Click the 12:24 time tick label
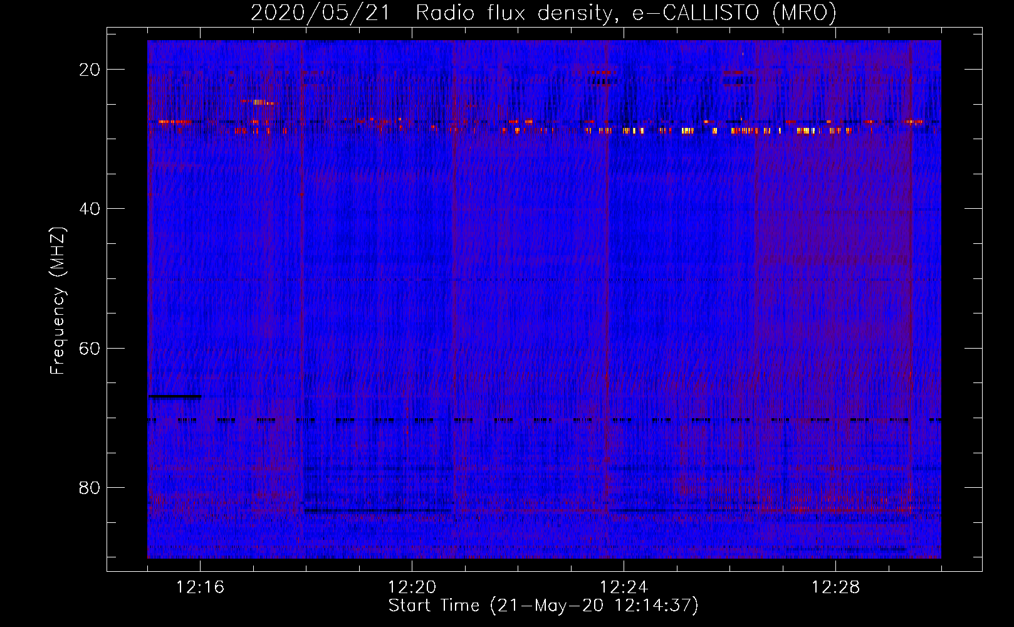The height and width of the screenshot is (627, 1014). pyautogui.click(x=624, y=587)
